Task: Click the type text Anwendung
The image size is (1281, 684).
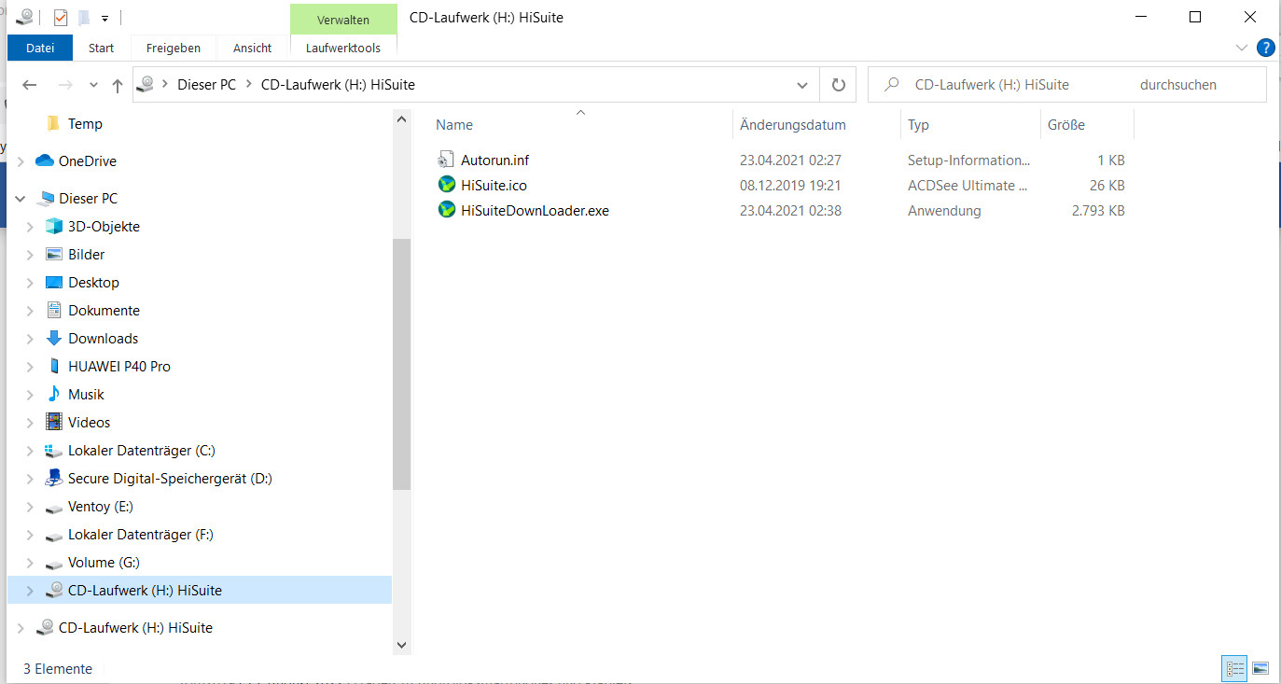Action: [944, 211]
